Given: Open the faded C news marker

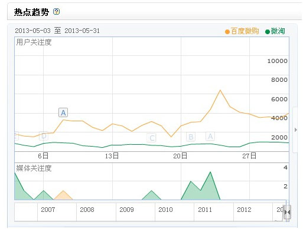Looking at the screenshot, I should pos(151,138).
